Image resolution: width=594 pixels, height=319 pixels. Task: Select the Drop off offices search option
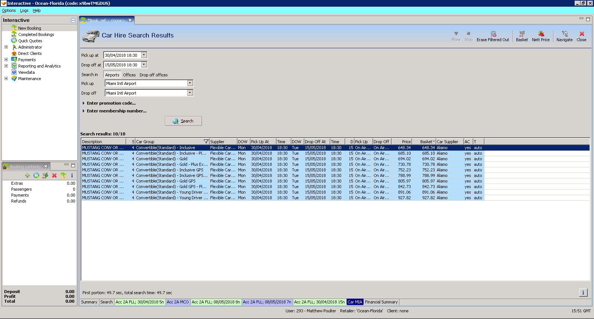(x=153, y=75)
